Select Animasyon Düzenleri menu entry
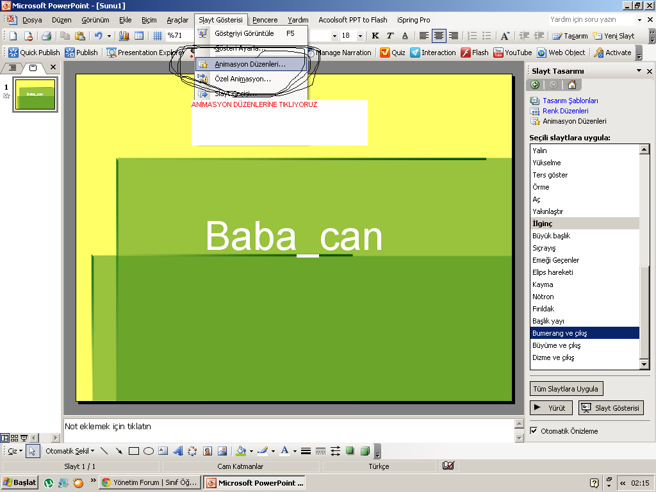This screenshot has width=656, height=492. (x=250, y=64)
